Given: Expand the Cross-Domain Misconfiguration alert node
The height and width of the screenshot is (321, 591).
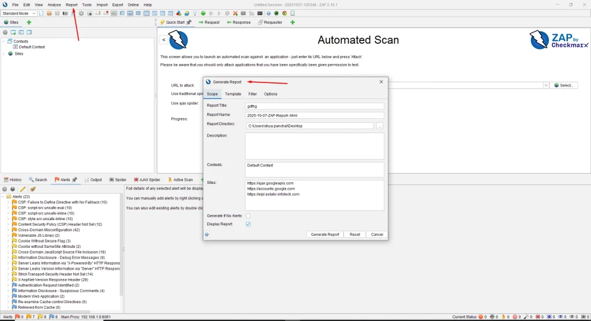Looking at the screenshot, I should [9, 229].
